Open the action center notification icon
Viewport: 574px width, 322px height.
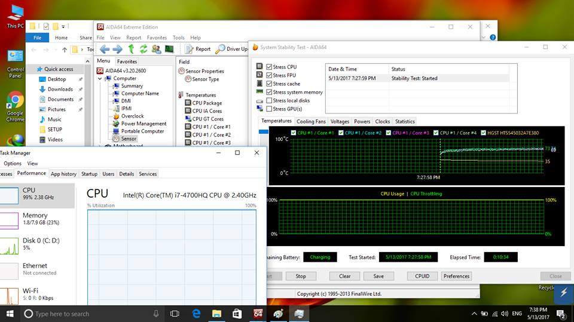click(x=561, y=314)
